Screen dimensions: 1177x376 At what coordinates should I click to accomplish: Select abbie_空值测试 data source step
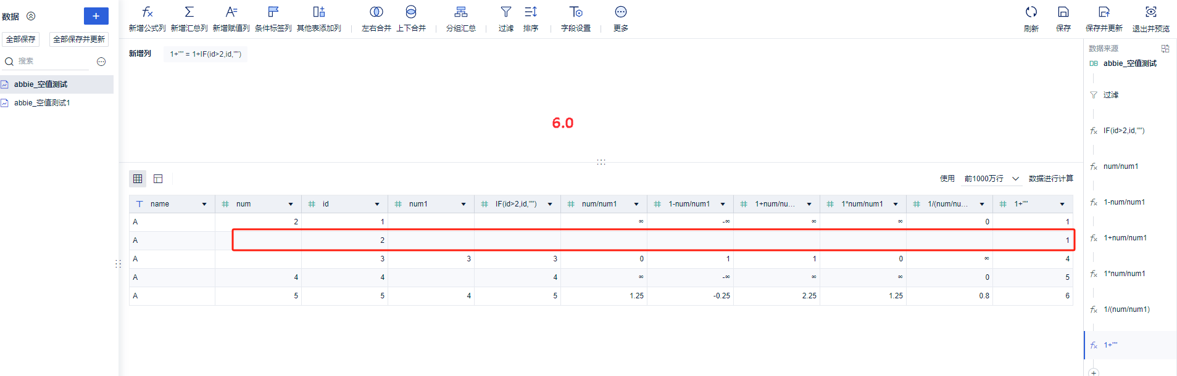coord(1129,63)
